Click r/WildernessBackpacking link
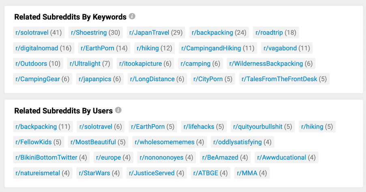366x192 pixels. (266, 64)
